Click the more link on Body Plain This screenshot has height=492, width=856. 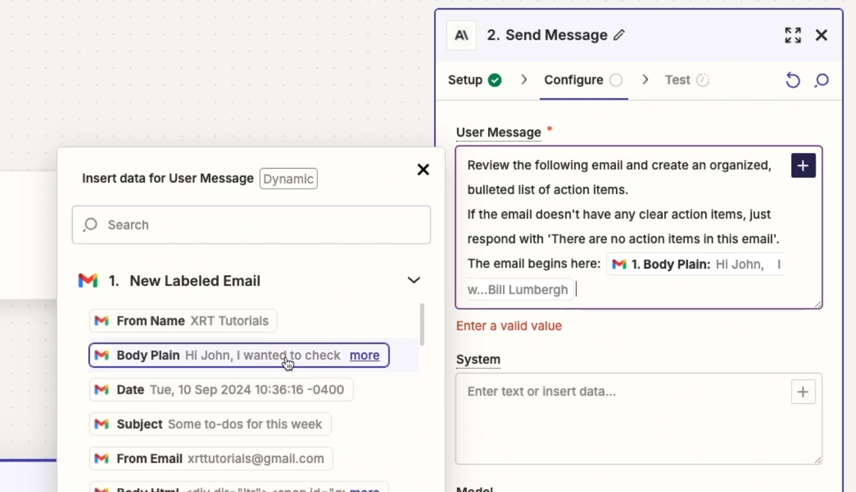click(364, 356)
